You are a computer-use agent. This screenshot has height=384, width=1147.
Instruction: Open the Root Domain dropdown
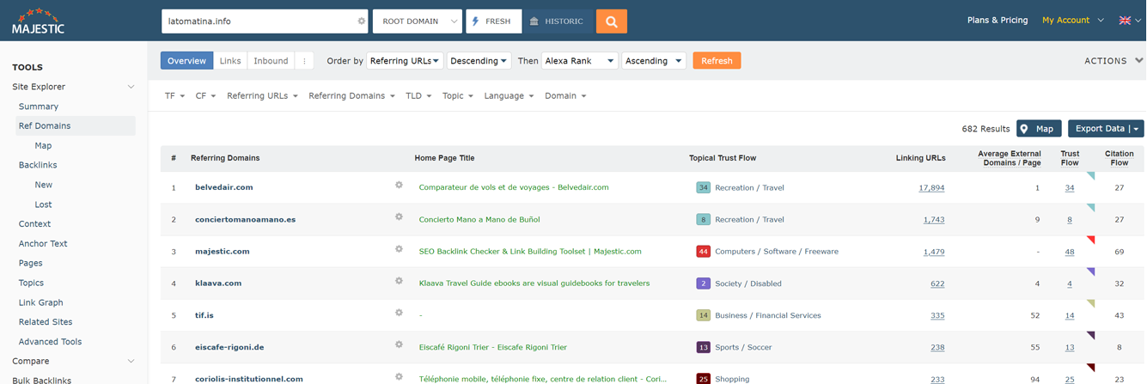[417, 21]
